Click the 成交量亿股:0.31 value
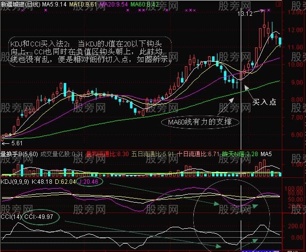Viewport: 306px width, 252px height. click(61, 154)
